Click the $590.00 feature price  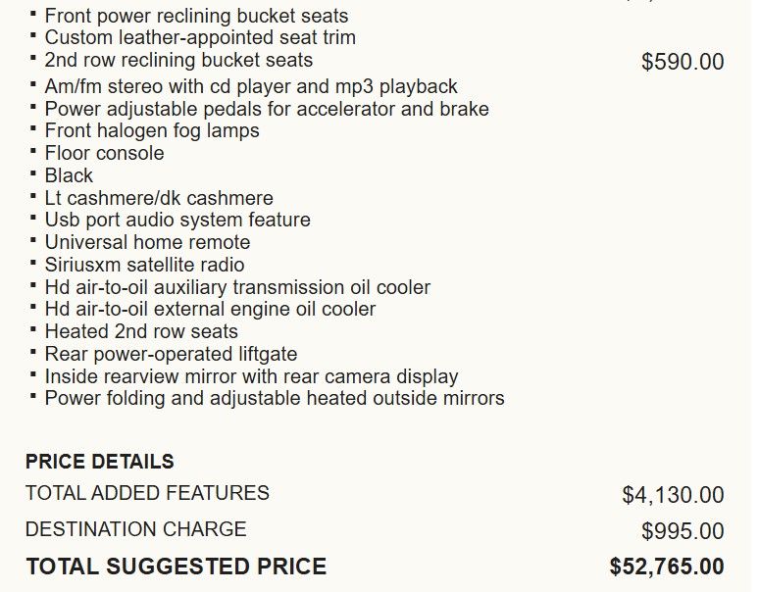(683, 62)
